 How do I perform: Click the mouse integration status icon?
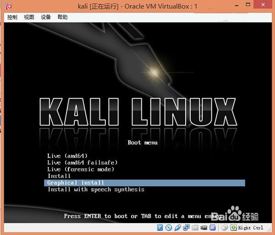[x=225, y=228]
